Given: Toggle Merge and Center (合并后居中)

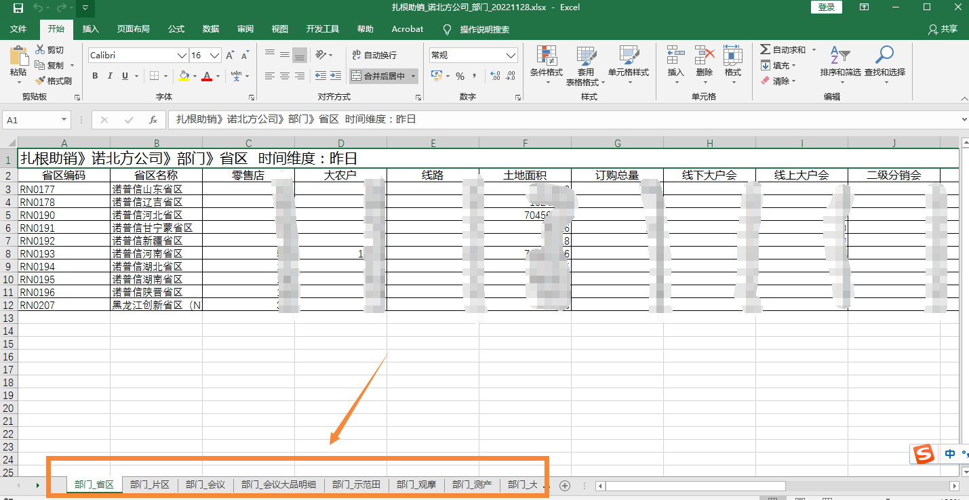Looking at the screenshot, I should 378,76.
